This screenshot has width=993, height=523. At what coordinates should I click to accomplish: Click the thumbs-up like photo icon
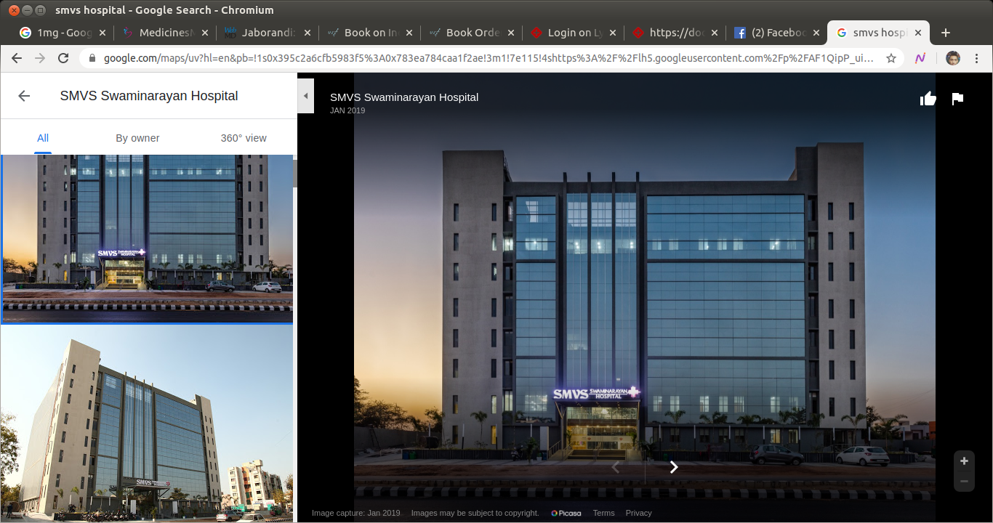click(x=928, y=99)
